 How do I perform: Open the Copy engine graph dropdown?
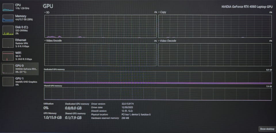[x=159, y=12]
